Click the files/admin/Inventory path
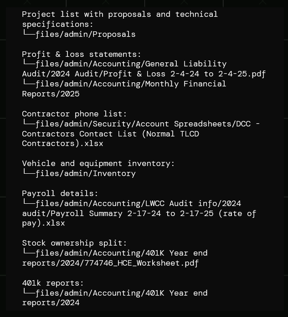 (x=85, y=173)
